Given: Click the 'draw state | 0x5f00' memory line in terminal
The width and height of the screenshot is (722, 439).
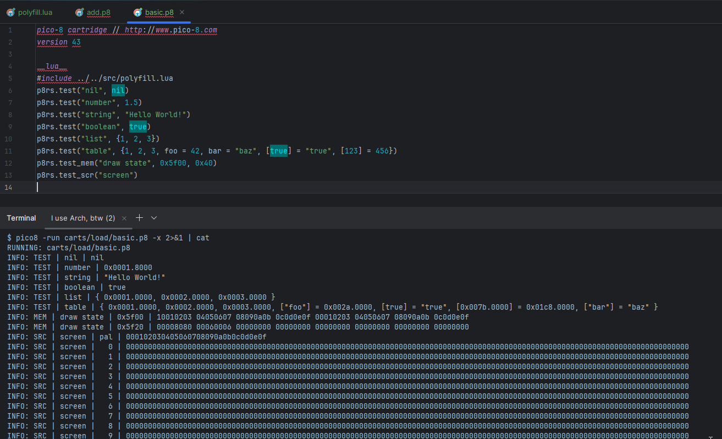Looking at the screenshot, I should 238,317.
